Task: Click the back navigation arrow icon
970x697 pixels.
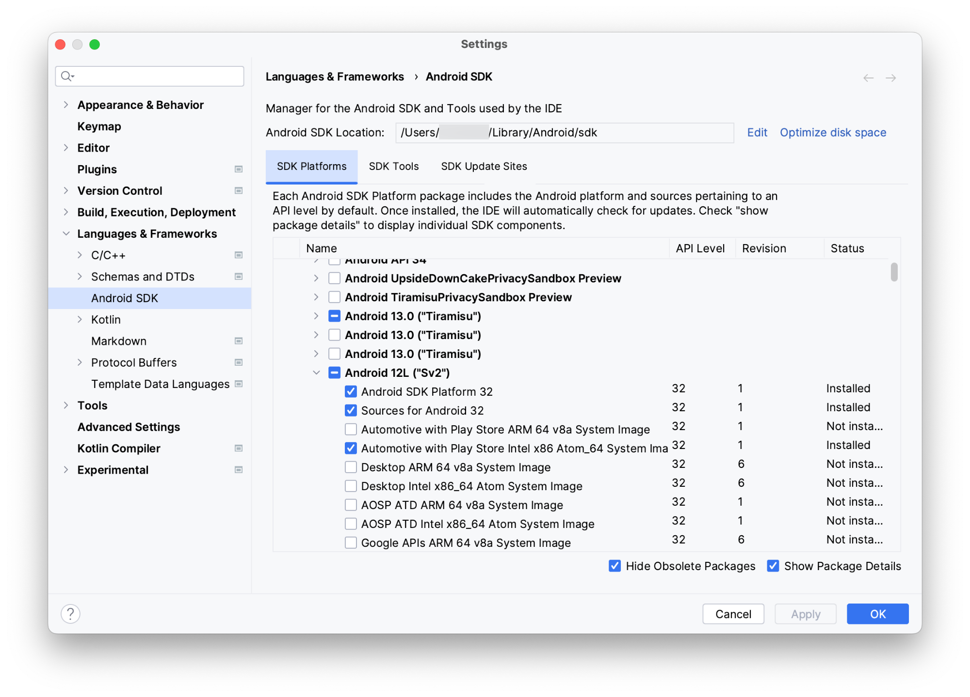Action: click(868, 77)
